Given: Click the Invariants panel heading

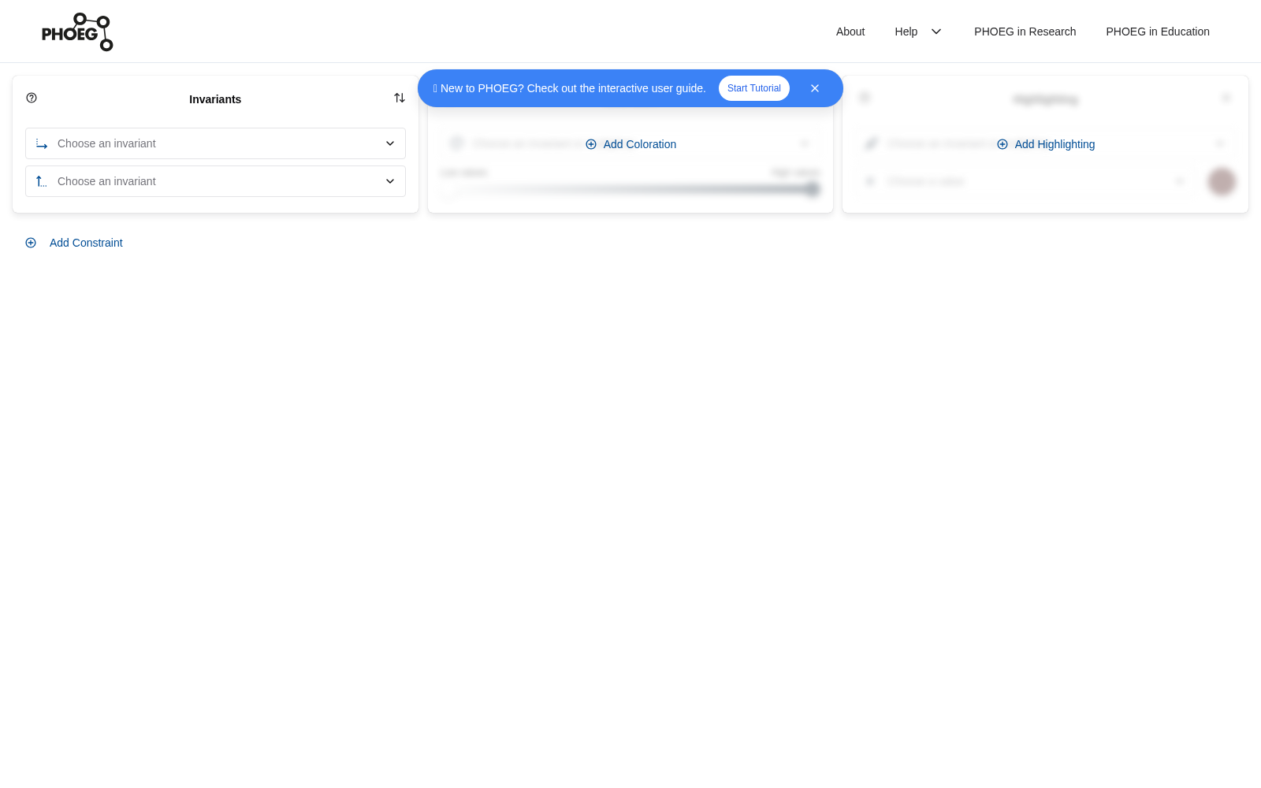Looking at the screenshot, I should pyautogui.click(x=215, y=99).
